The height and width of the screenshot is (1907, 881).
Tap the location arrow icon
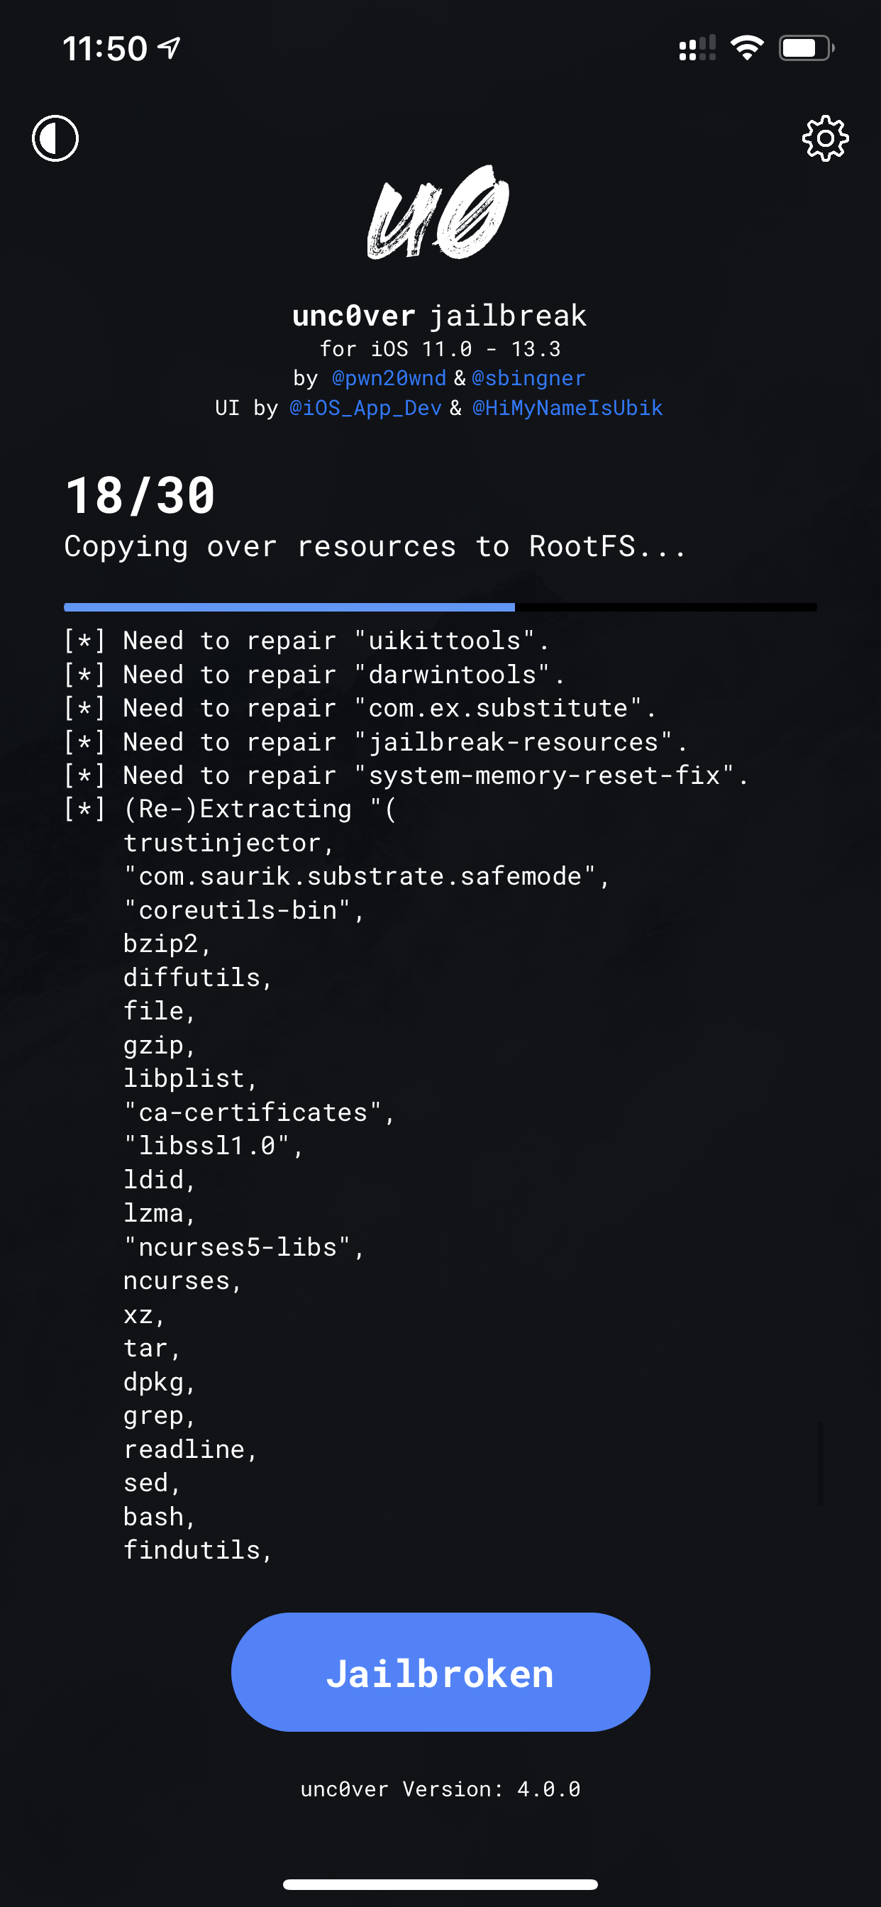tap(170, 48)
